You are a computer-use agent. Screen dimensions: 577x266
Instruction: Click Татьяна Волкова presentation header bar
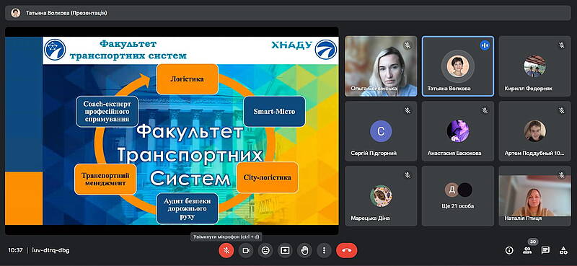(288, 13)
